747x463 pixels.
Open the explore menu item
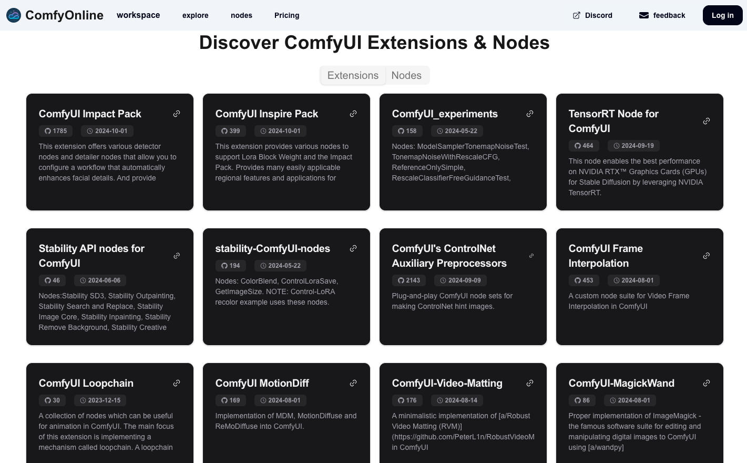point(196,15)
